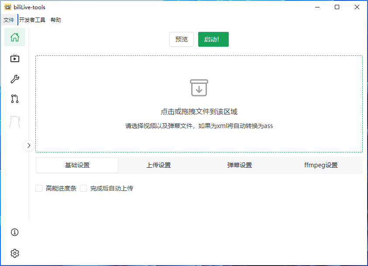Select the wrench tools icon
368x266 pixels.
click(14, 79)
